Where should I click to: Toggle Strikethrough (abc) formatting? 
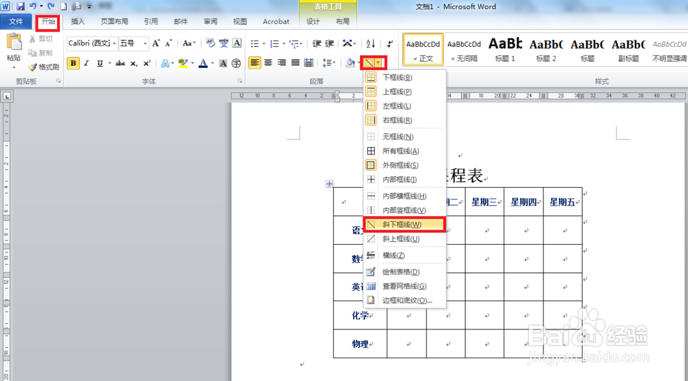[x=120, y=63]
